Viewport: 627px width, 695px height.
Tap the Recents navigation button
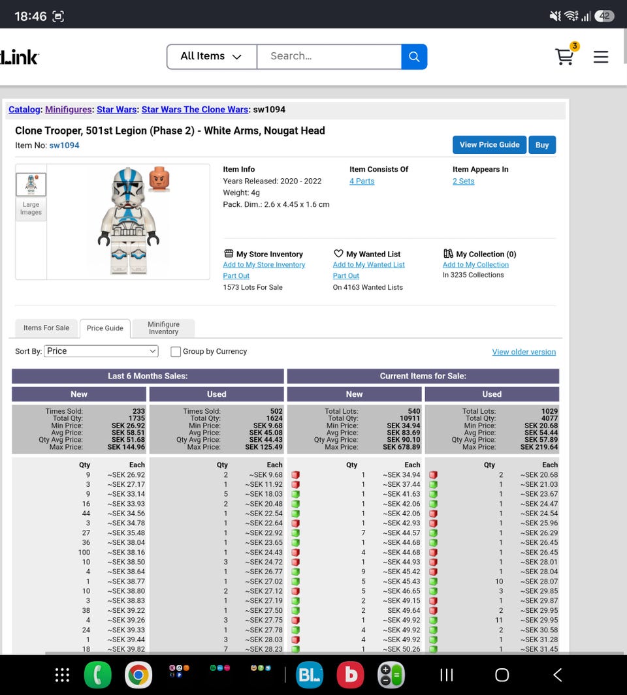pyautogui.click(x=446, y=675)
